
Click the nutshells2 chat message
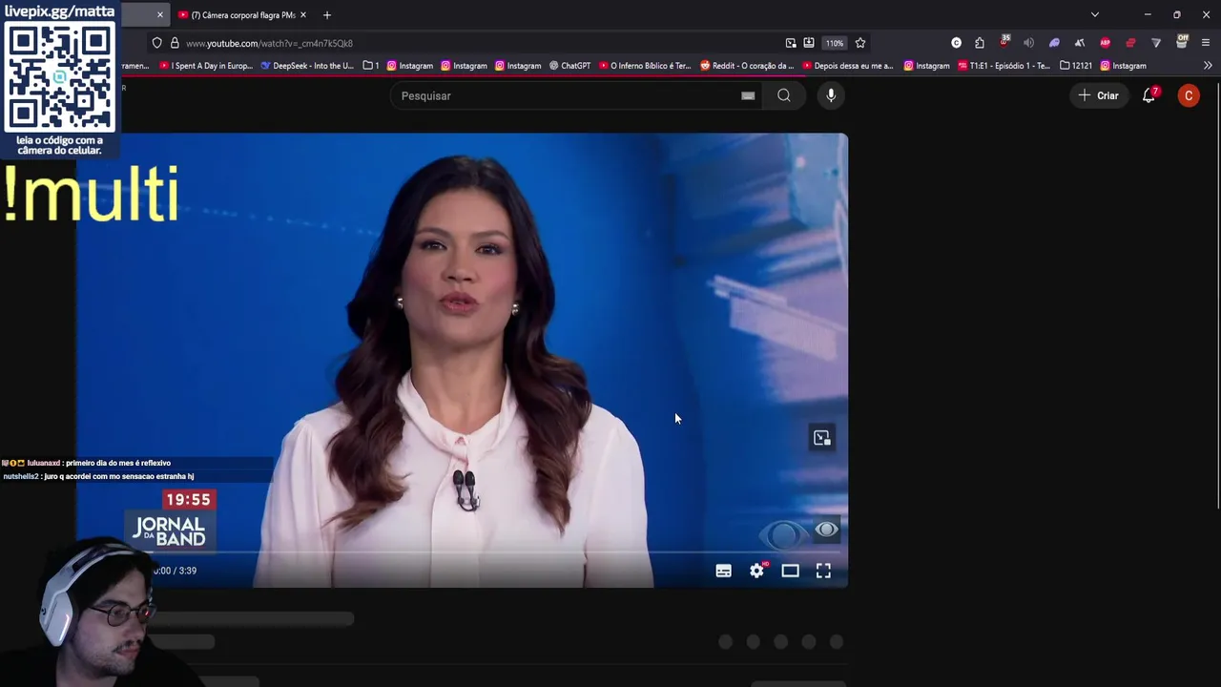coord(98,476)
